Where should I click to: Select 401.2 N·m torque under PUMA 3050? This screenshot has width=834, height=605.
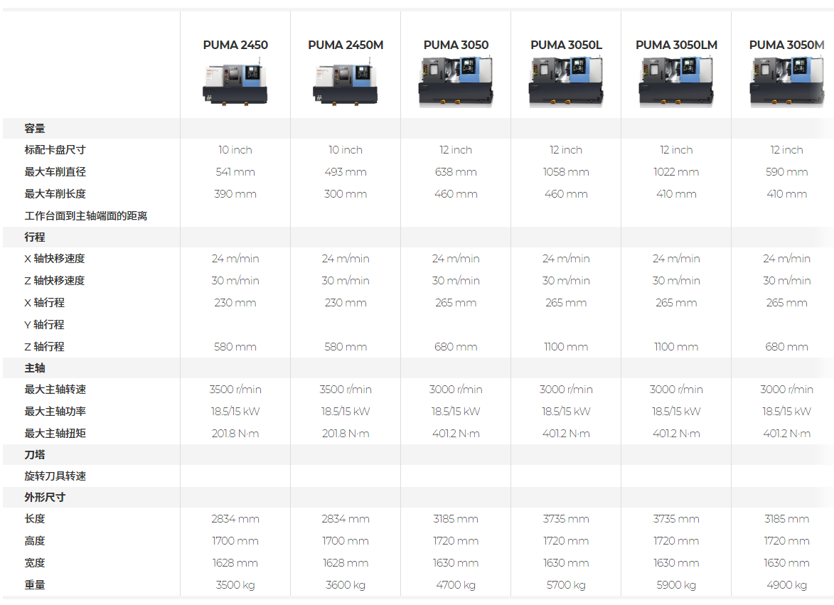coord(456,433)
